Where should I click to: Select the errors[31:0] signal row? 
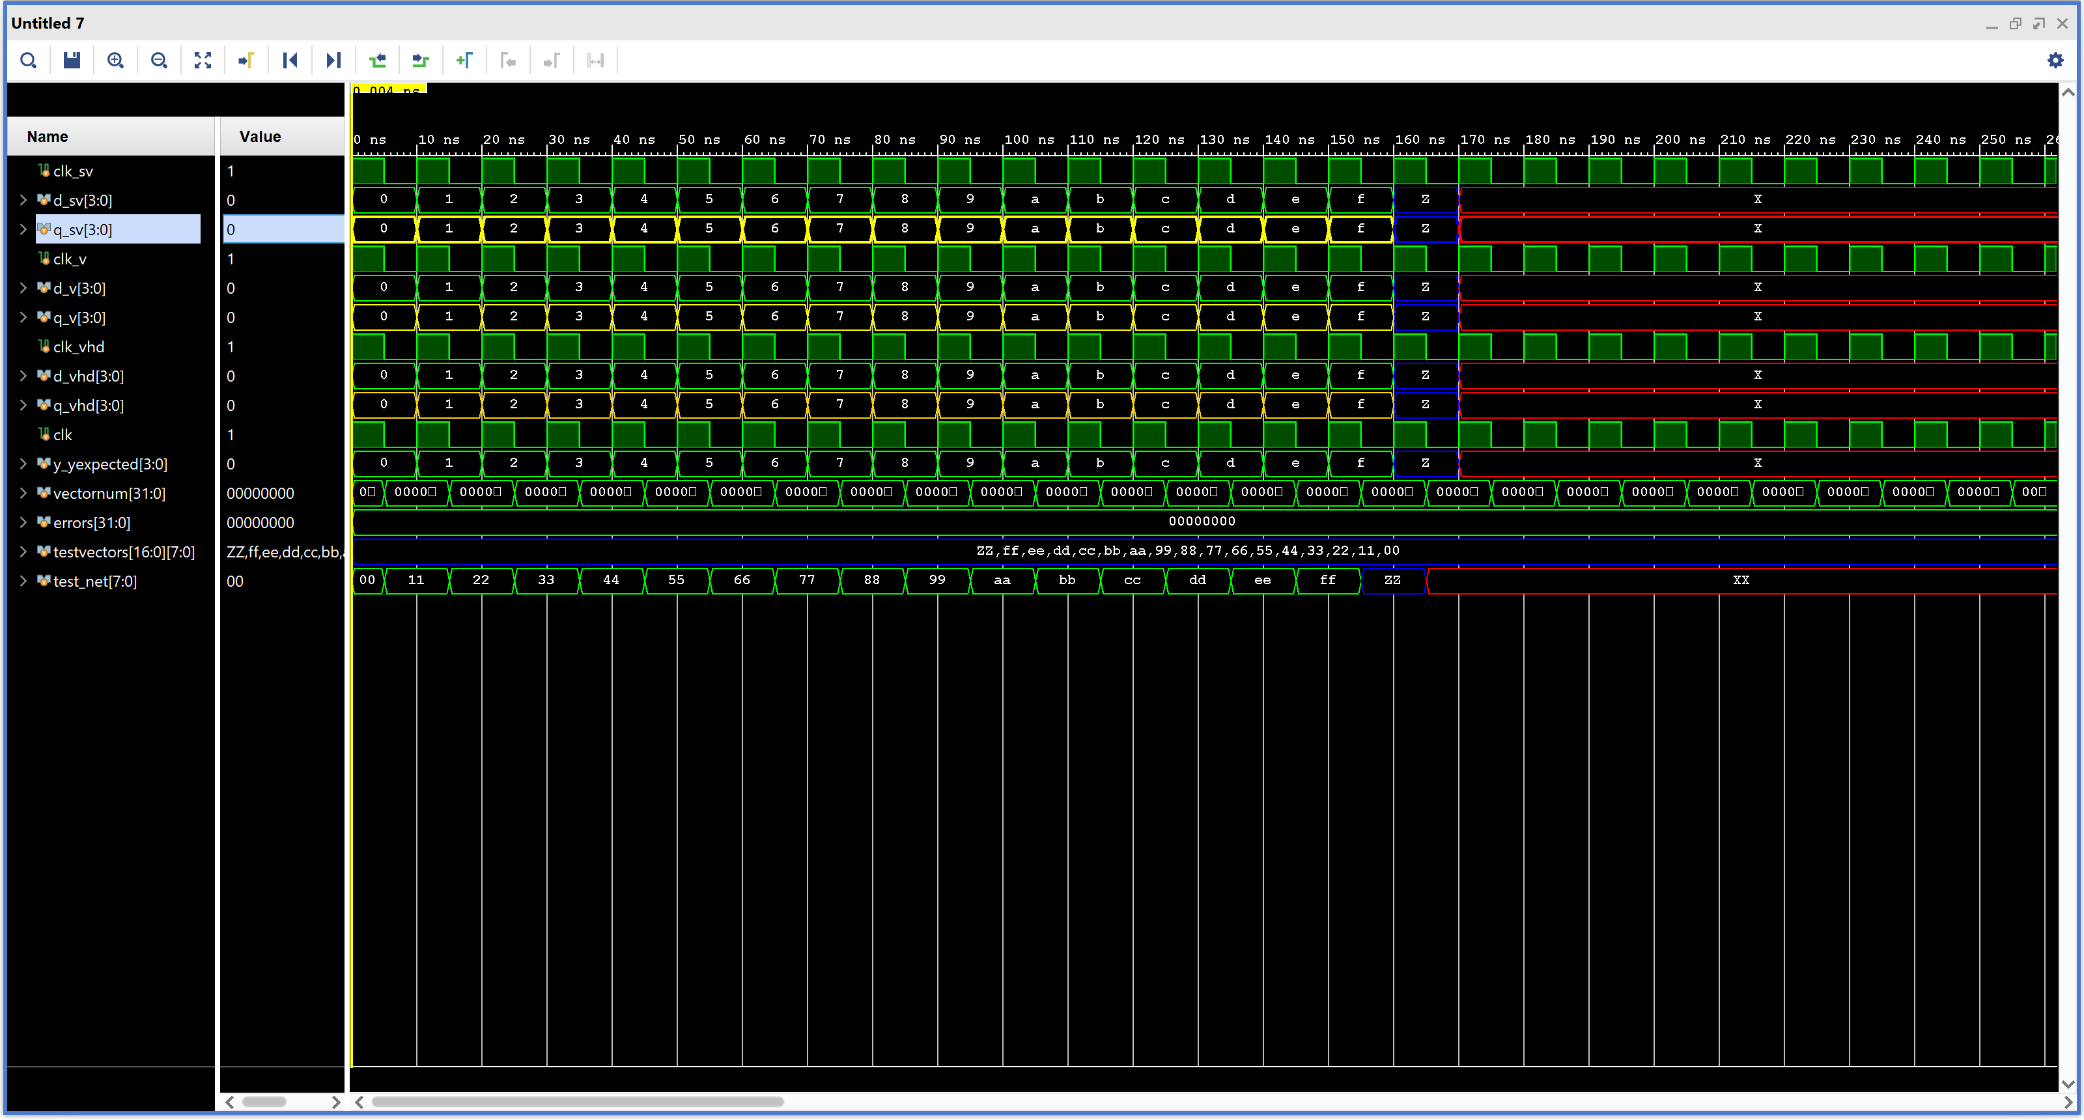91,522
